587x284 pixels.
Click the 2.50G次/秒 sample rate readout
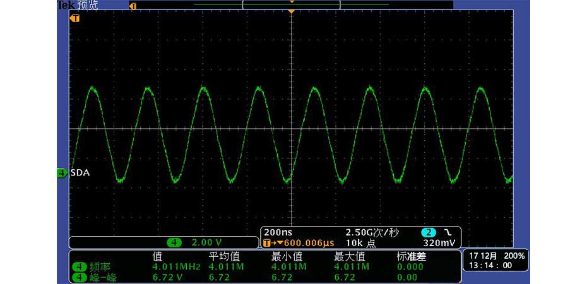372,232
